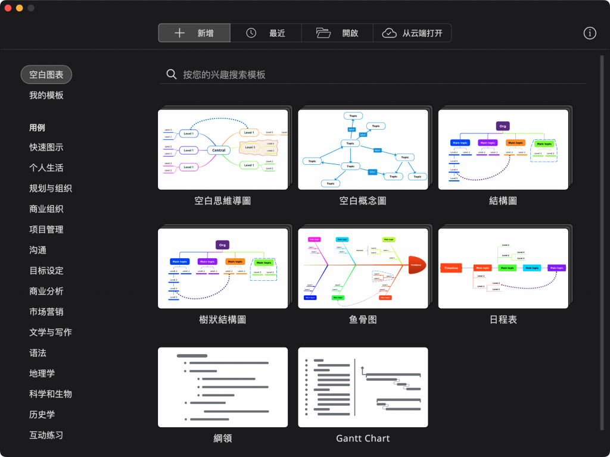Viewport: 610px width, 457px height.
Task: Click the cloud icon for 从云端打开
Action: click(x=390, y=33)
